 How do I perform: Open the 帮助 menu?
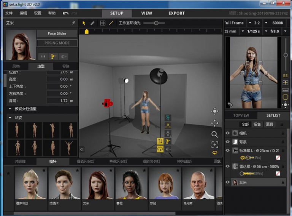coord(52,13)
